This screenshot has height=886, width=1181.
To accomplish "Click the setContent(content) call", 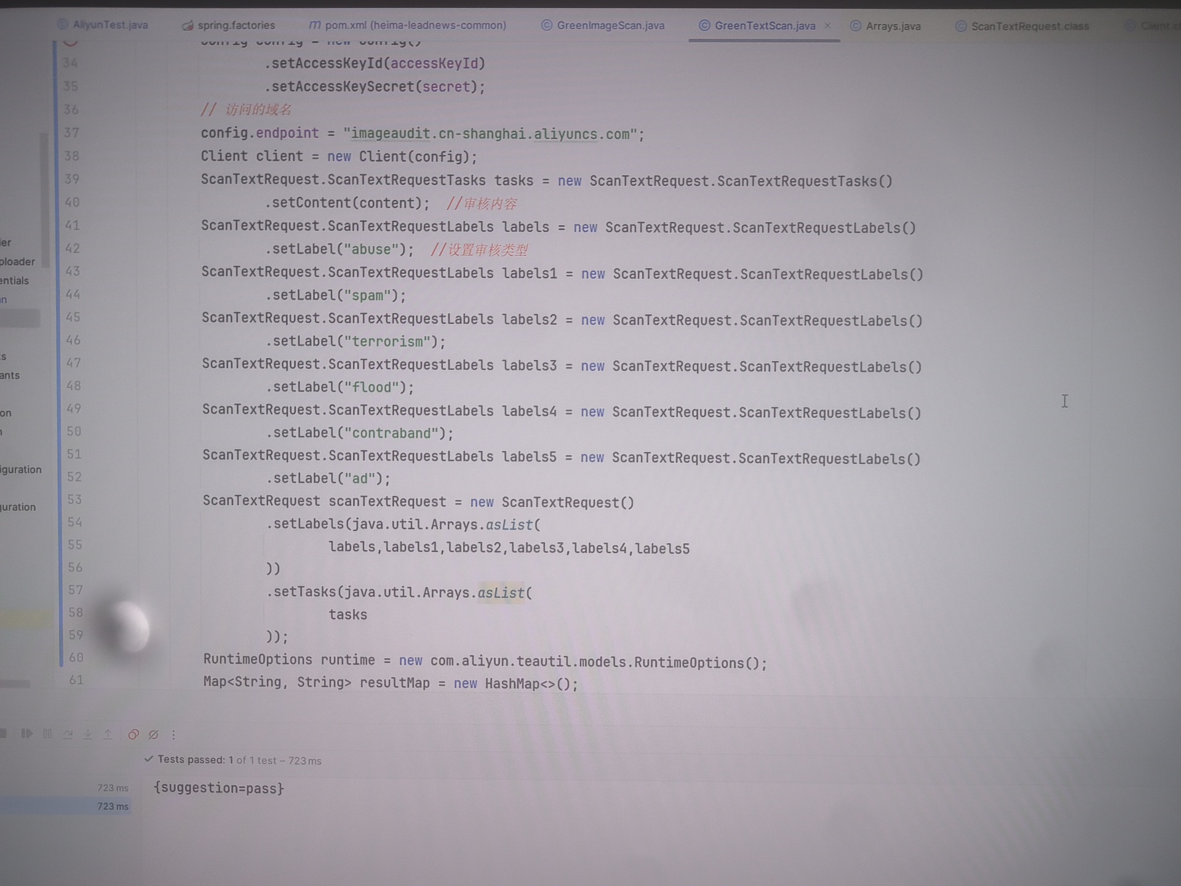I will click(347, 203).
